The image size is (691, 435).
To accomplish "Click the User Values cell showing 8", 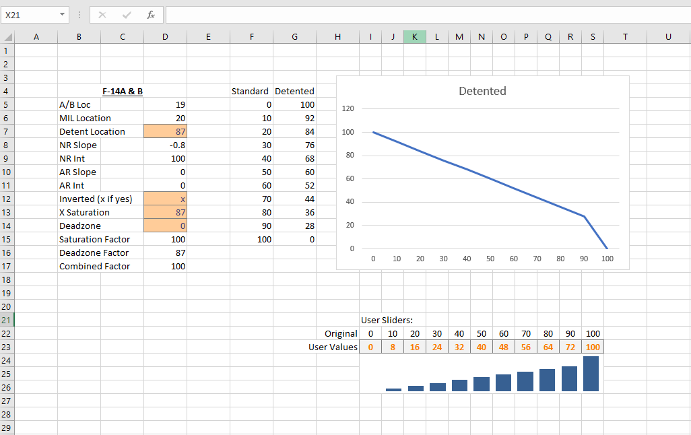I will click(x=393, y=347).
